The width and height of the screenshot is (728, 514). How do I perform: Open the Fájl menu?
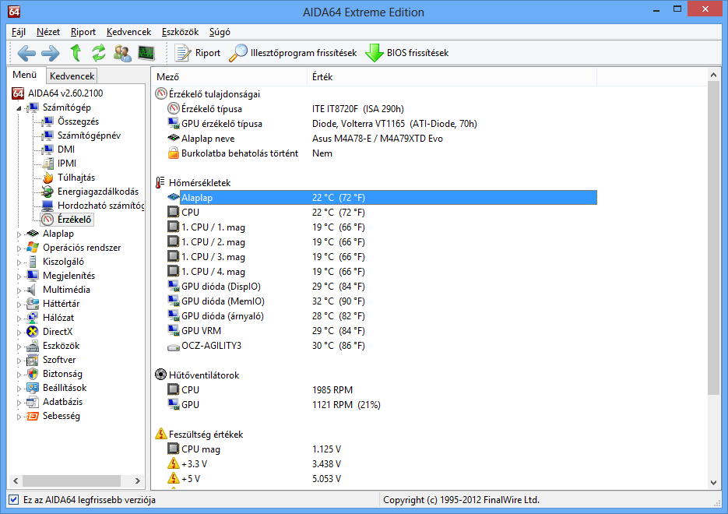[19, 32]
